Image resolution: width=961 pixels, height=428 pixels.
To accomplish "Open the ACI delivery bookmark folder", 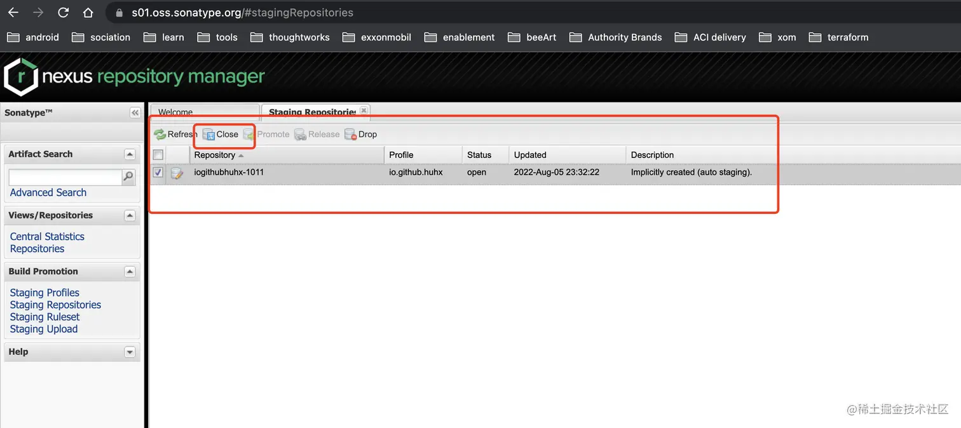I will click(x=711, y=37).
